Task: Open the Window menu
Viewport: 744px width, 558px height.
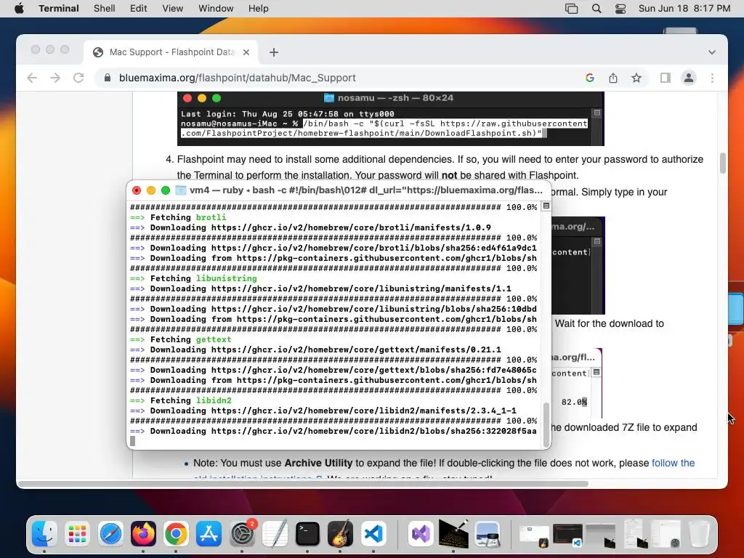Action: pyautogui.click(x=216, y=8)
